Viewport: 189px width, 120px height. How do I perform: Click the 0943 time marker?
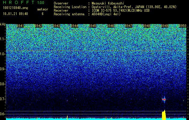(x=56, y=26)
